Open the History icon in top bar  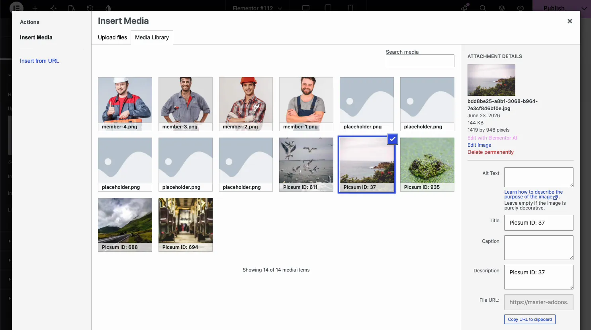tap(90, 8)
